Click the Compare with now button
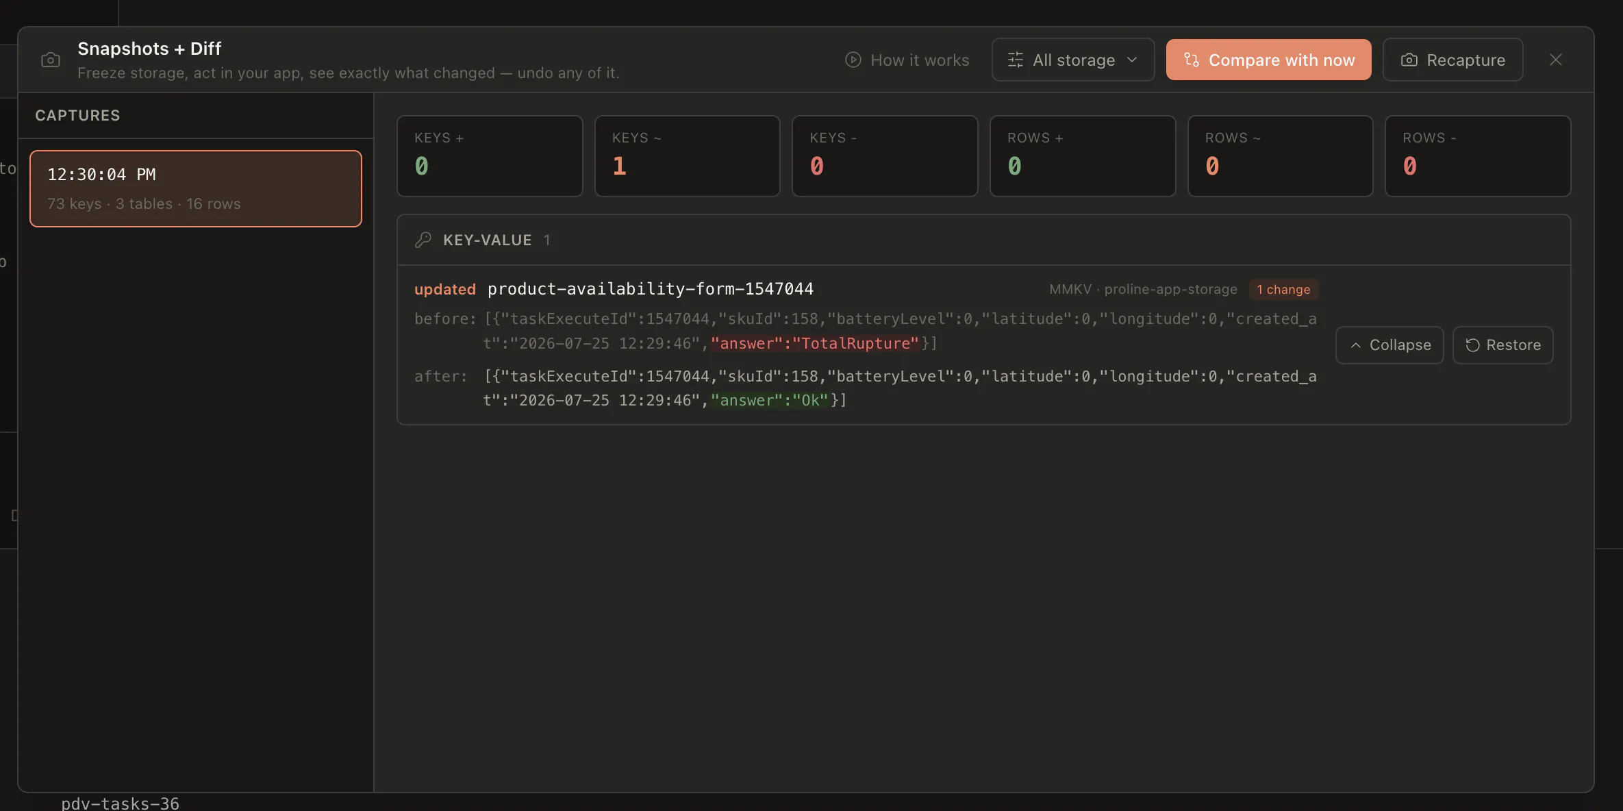 click(x=1268, y=60)
